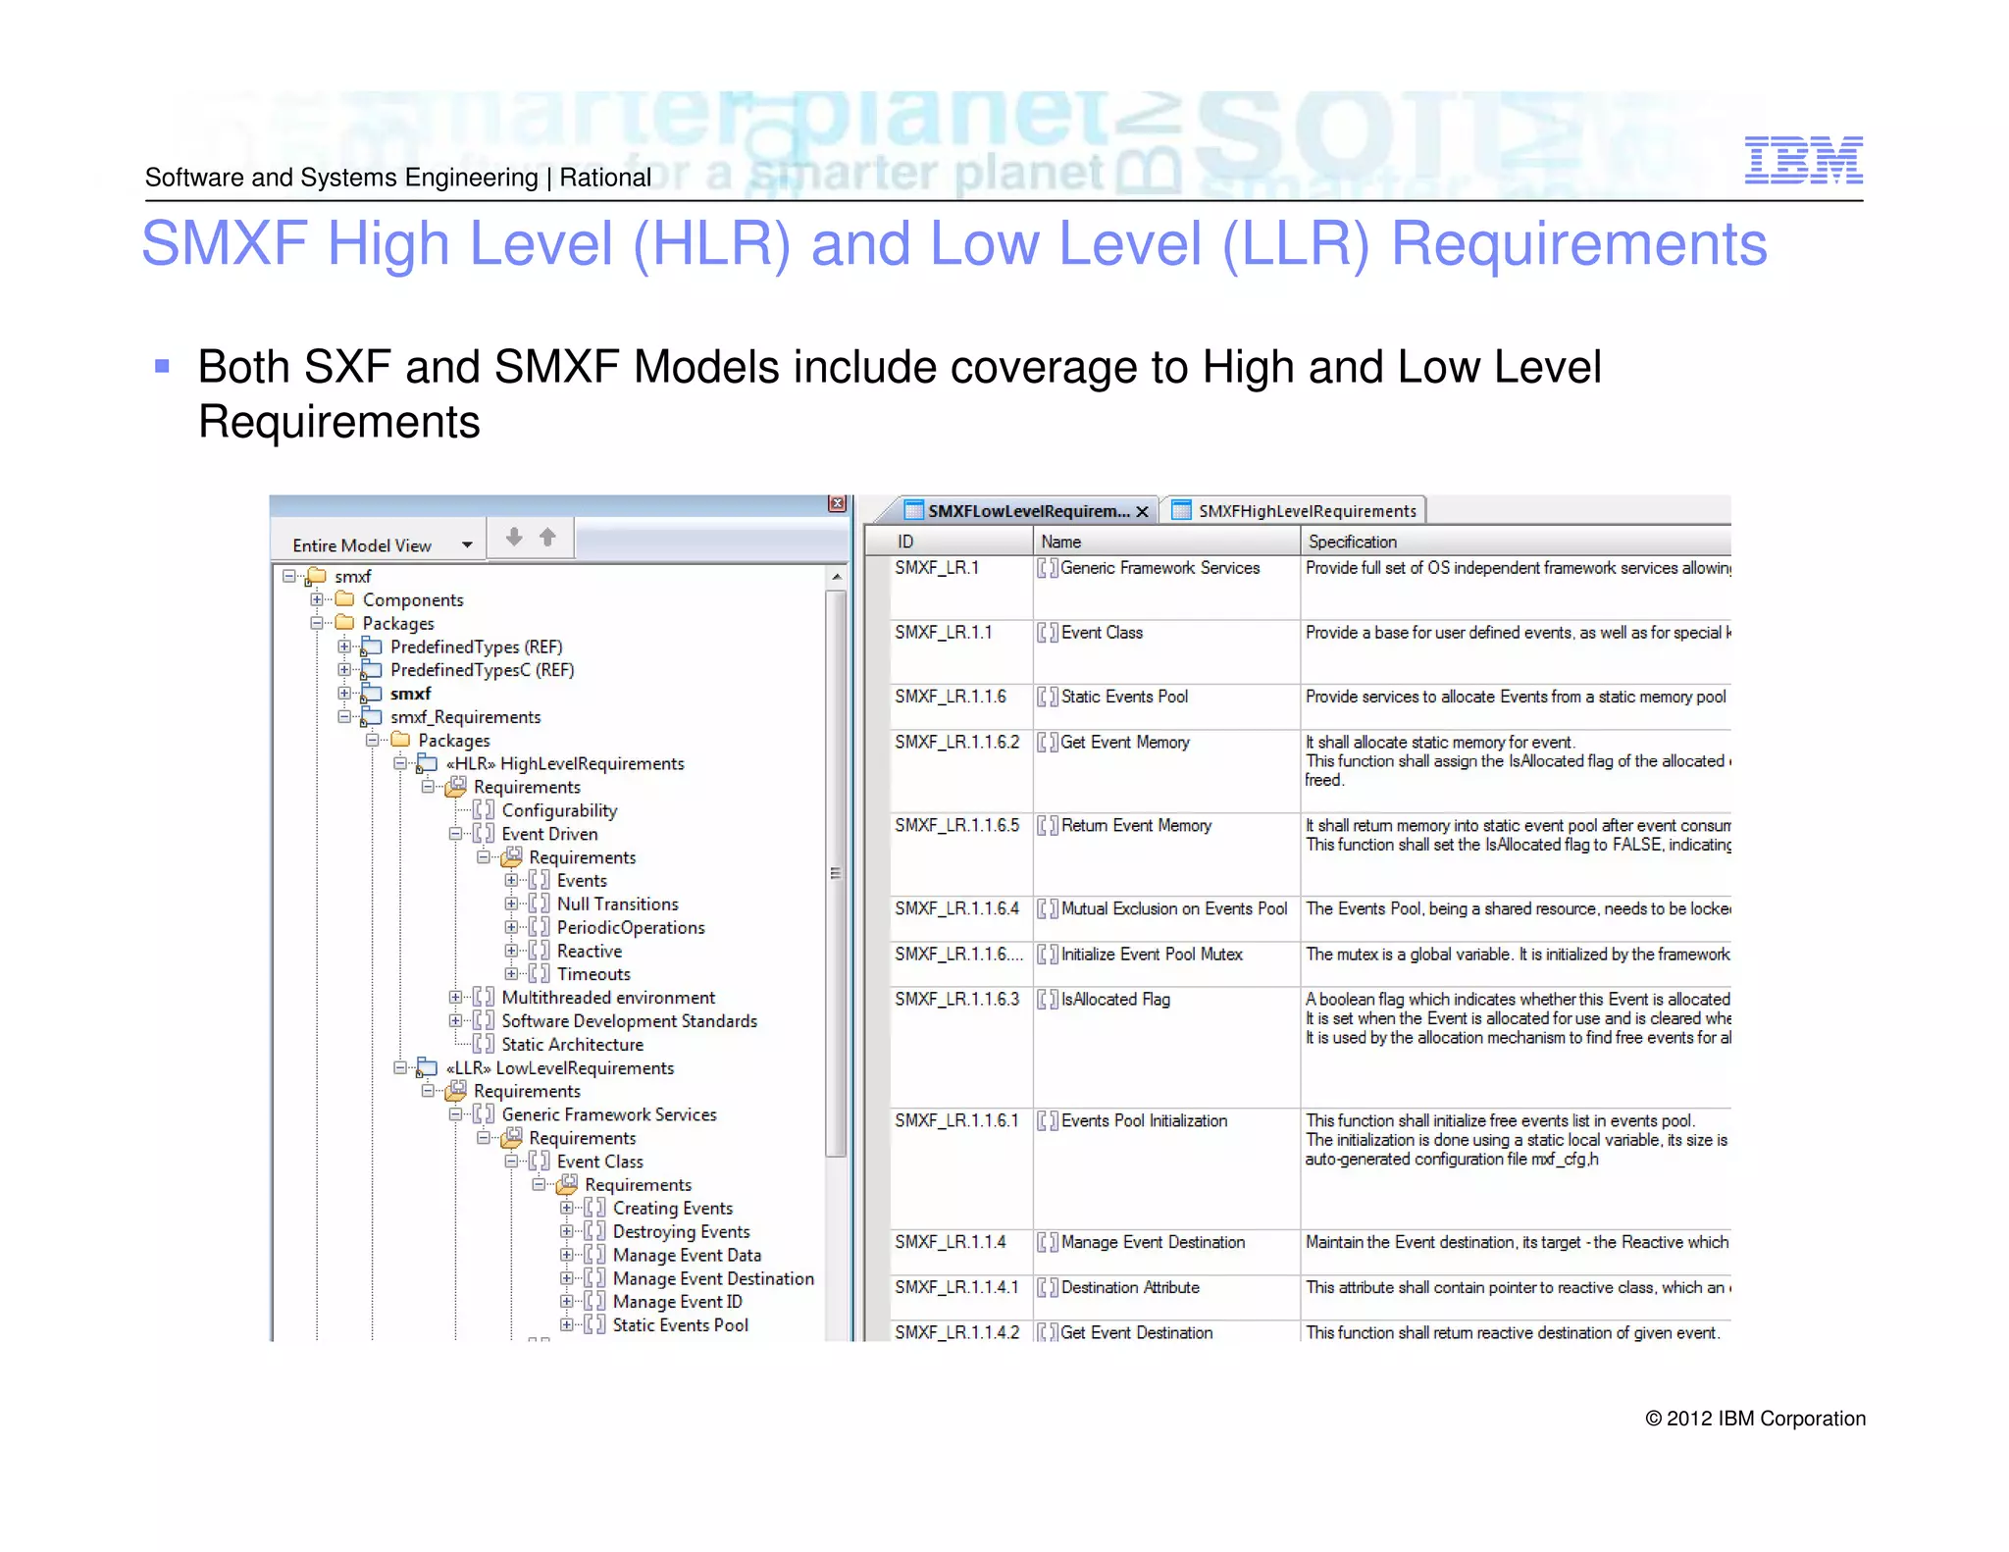This screenshot has width=2009, height=1552.
Task: Select Event Class in the tree
Action: point(599,1162)
